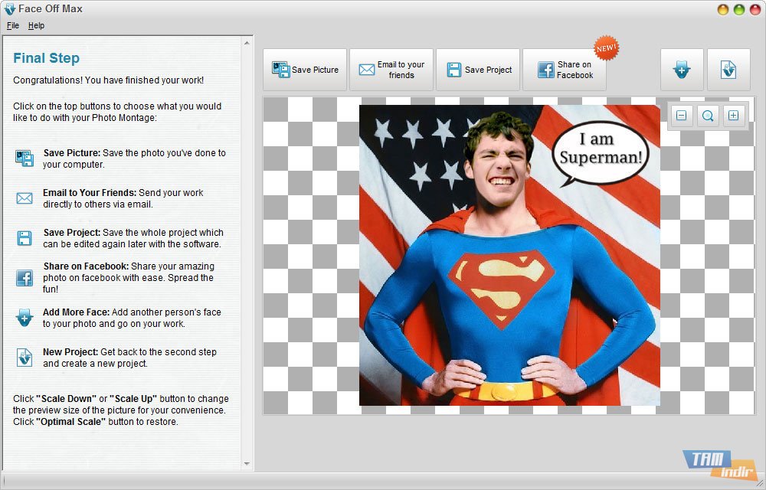
Task: Click the 'Congratulations! You have finished your work!' text
Action: [x=109, y=80]
